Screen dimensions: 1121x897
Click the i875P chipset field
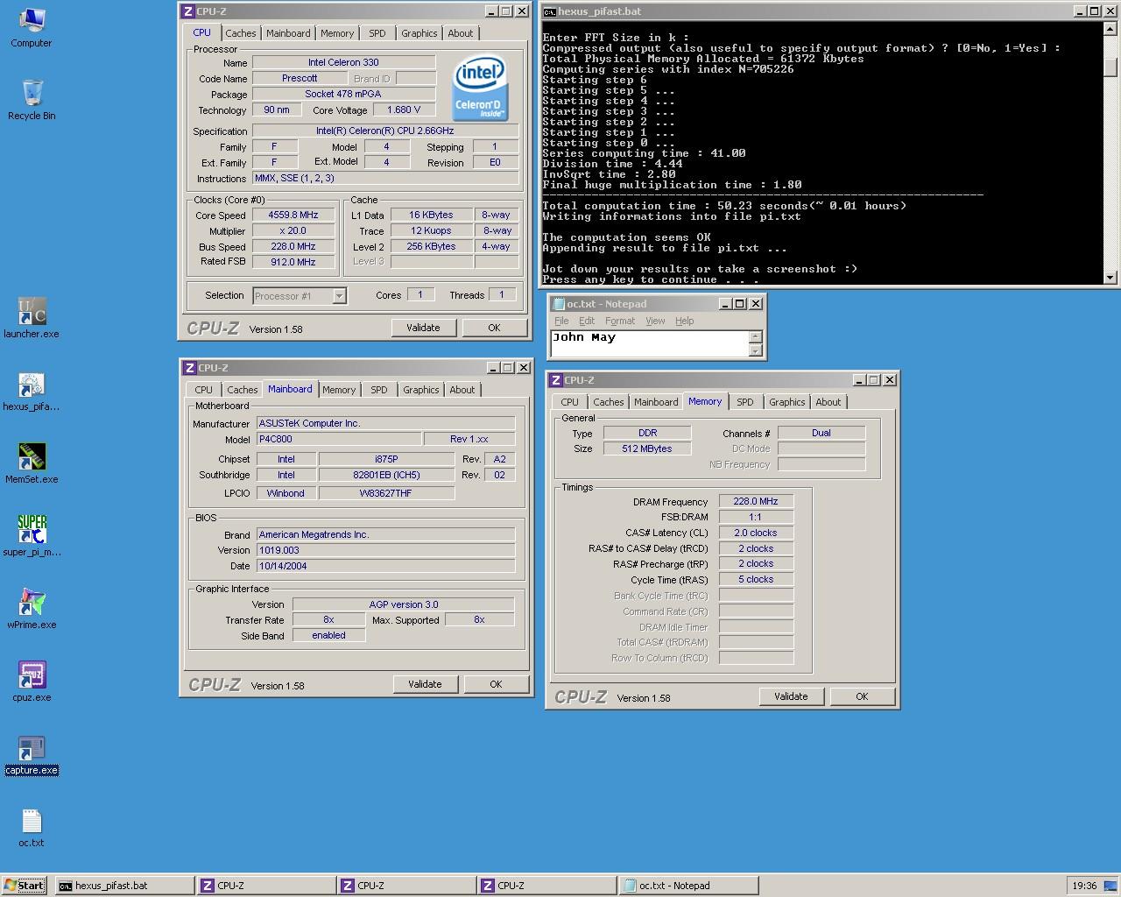point(386,459)
